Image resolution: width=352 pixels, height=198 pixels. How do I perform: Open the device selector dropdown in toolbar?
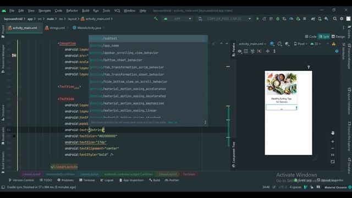(225, 19)
